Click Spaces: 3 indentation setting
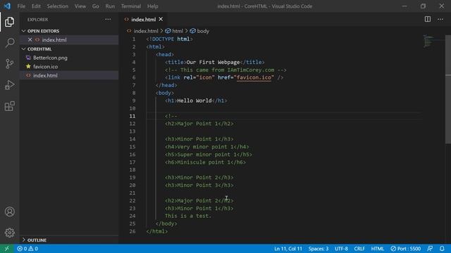 (x=319, y=249)
